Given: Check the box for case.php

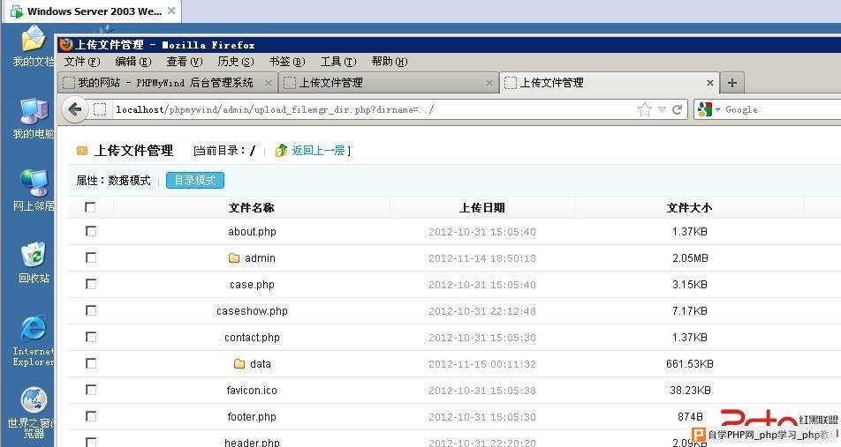Looking at the screenshot, I should 91,284.
